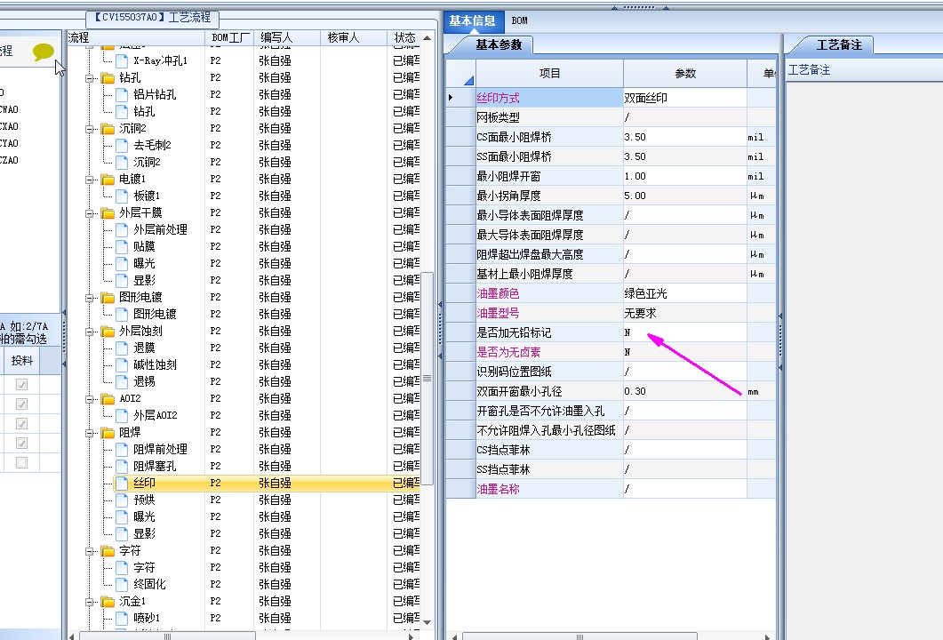The width and height of the screenshot is (943, 640).
Task: Click the document icon of 退锡
Action: coord(122,381)
